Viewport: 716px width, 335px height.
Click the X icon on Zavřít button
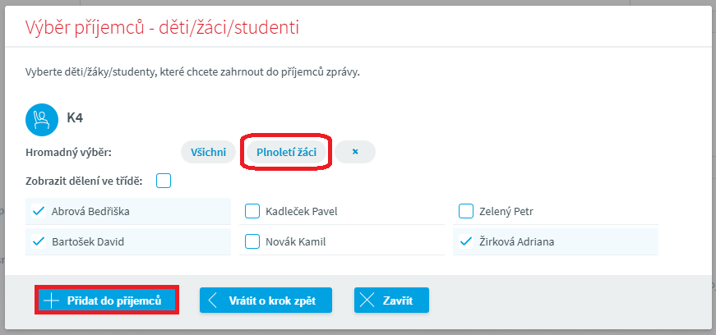click(x=367, y=301)
